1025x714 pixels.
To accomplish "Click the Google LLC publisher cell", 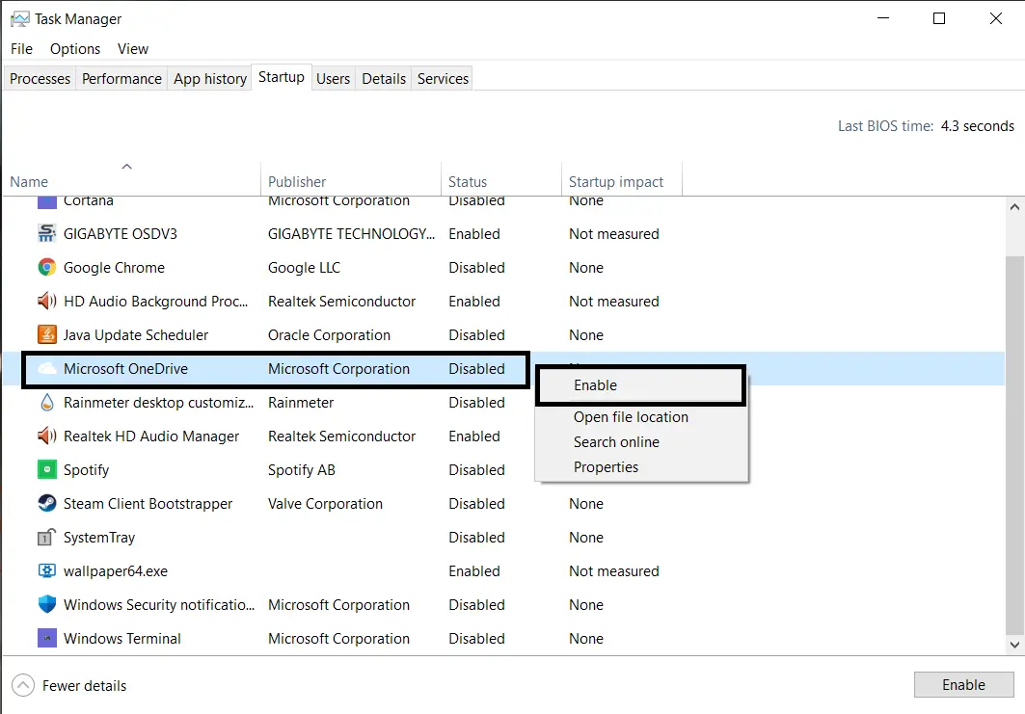I will tap(304, 268).
